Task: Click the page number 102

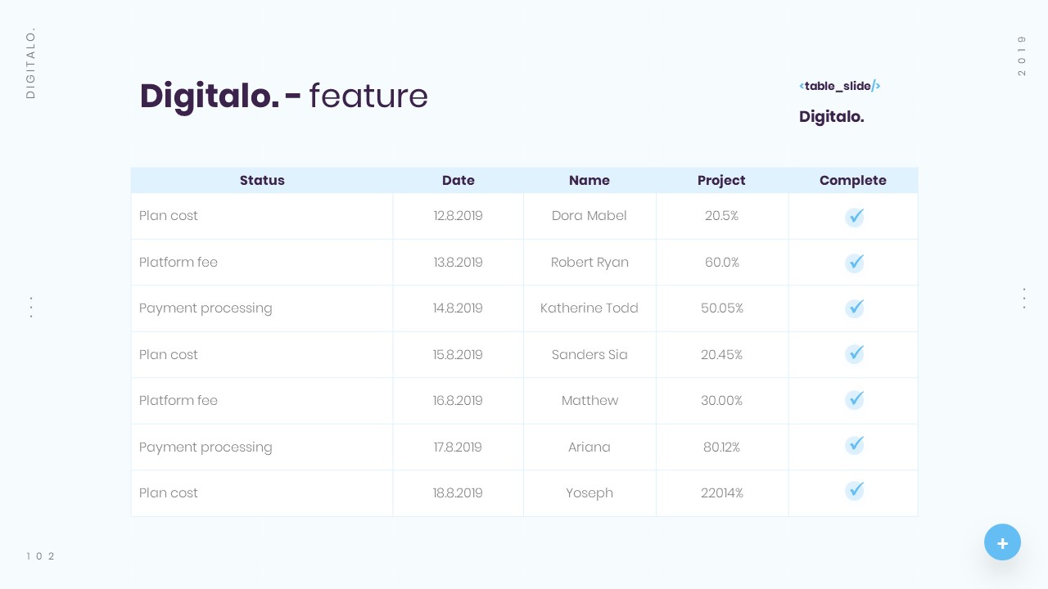Action: pyautogui.click(x=40, y=556)
